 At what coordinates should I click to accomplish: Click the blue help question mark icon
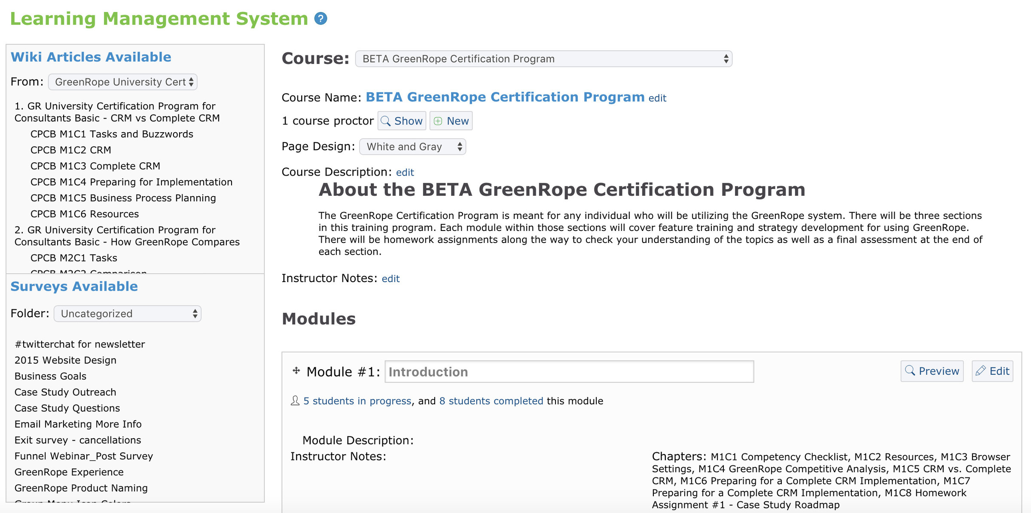click(320, 18)
